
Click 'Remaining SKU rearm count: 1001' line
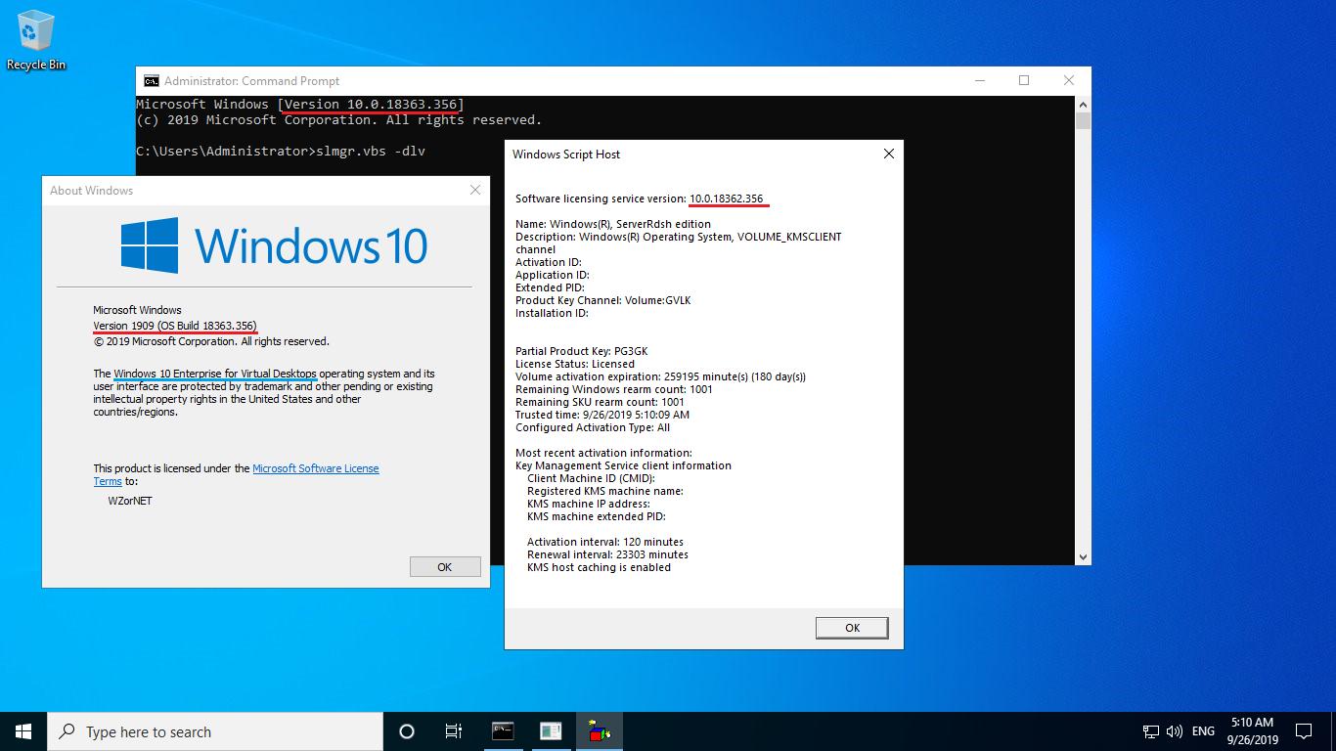click(601, 402)
